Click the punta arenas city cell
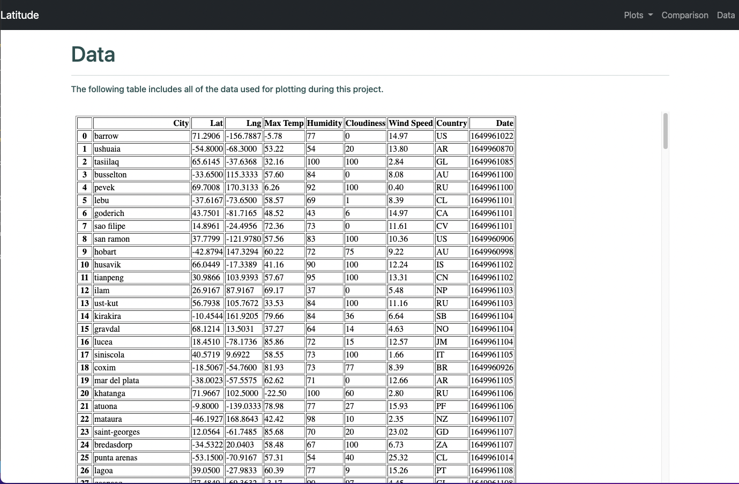 coord(141,458)
